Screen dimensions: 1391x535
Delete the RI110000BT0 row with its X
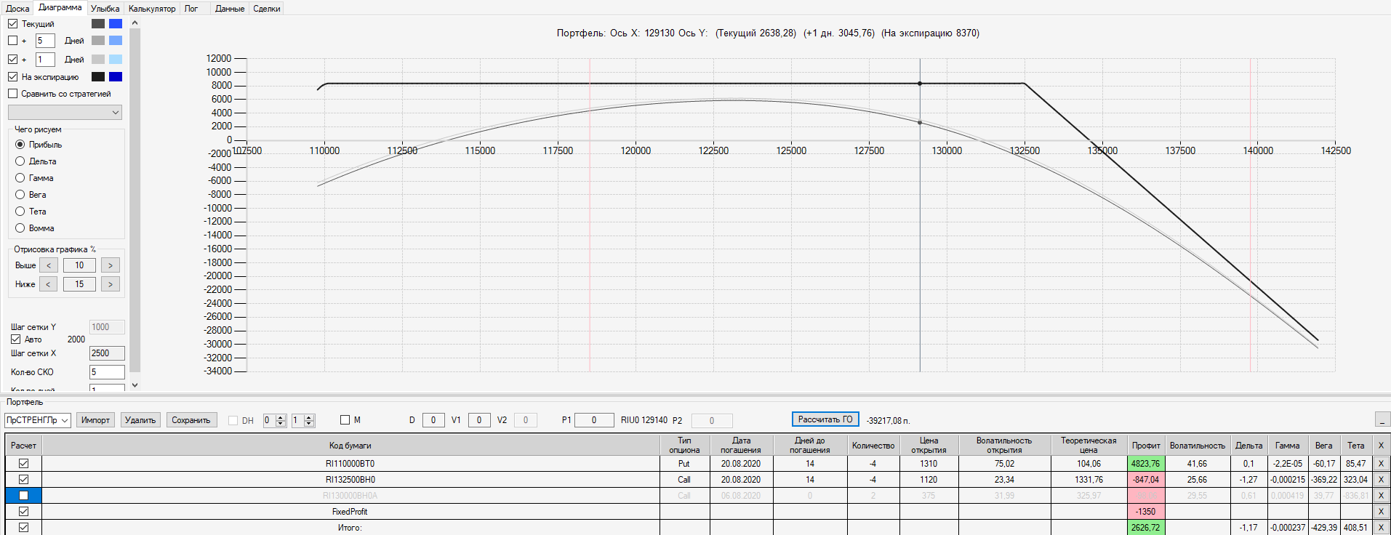click(1381, 464)
